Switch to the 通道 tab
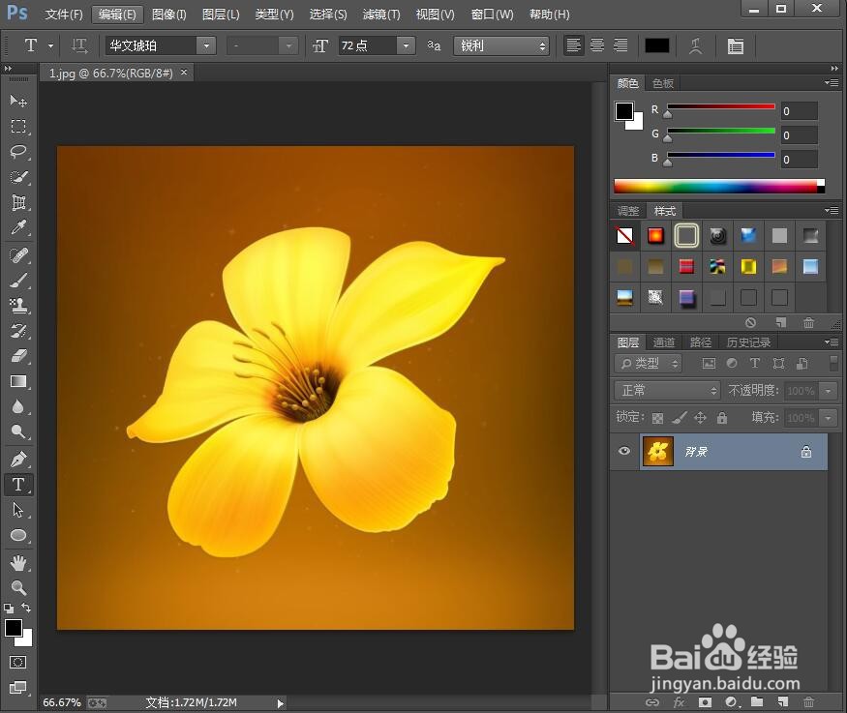Image resolution: width=847 pixels, height=713 pixels. pyautogui.click(x=663, y=342)
